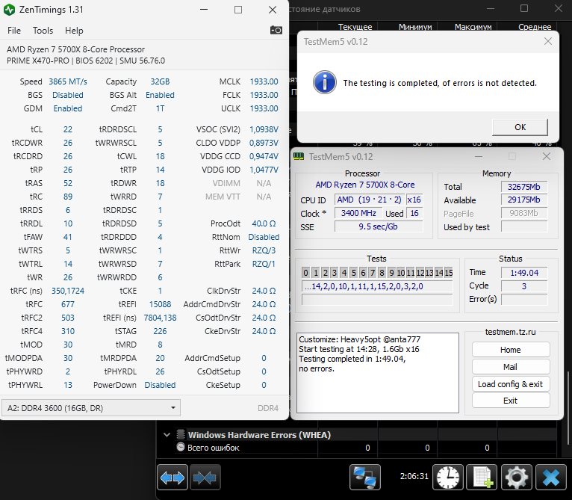This screenshot has height=500, width=572.
Task: Open the Tools menu in ZenTimings
Action: (x=43, y=31)
